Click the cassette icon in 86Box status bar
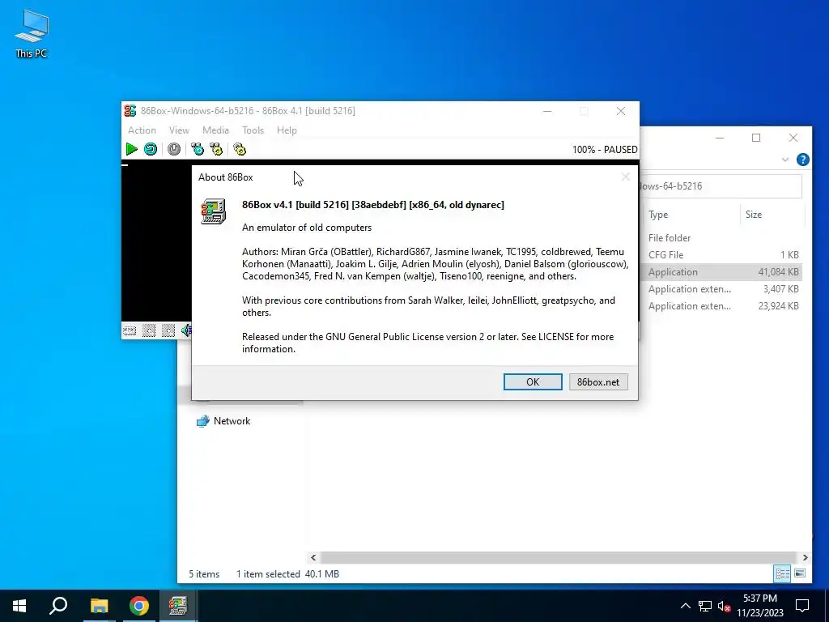829x622 pixels. point(130,331)
